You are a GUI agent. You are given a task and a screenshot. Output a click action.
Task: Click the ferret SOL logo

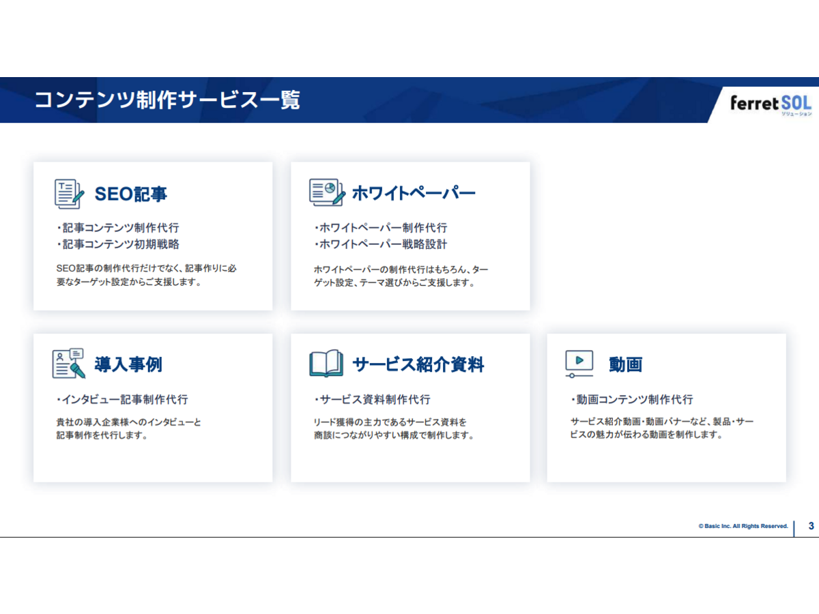(x=771, y=104)
